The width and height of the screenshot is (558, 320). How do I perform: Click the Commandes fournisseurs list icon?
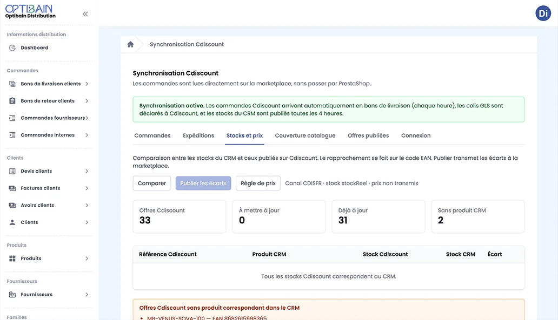tap(12, 118)
